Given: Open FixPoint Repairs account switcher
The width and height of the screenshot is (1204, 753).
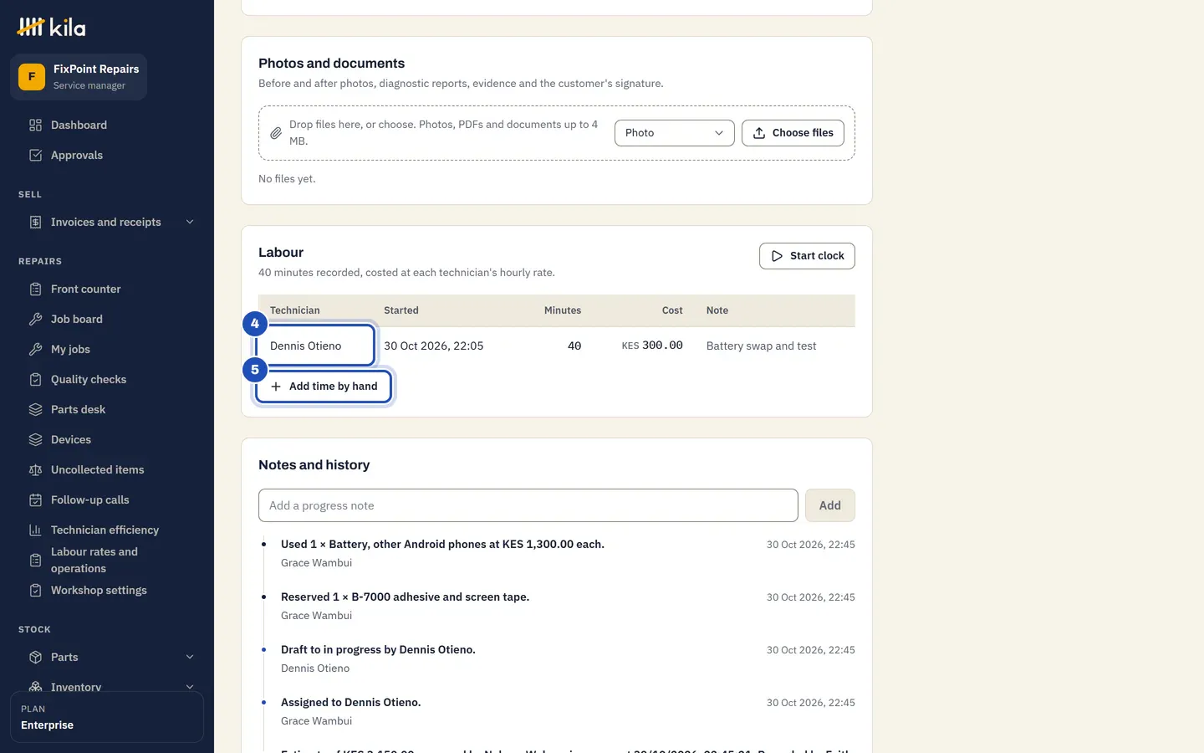Looking at the screenshot, I should [79, 77].
